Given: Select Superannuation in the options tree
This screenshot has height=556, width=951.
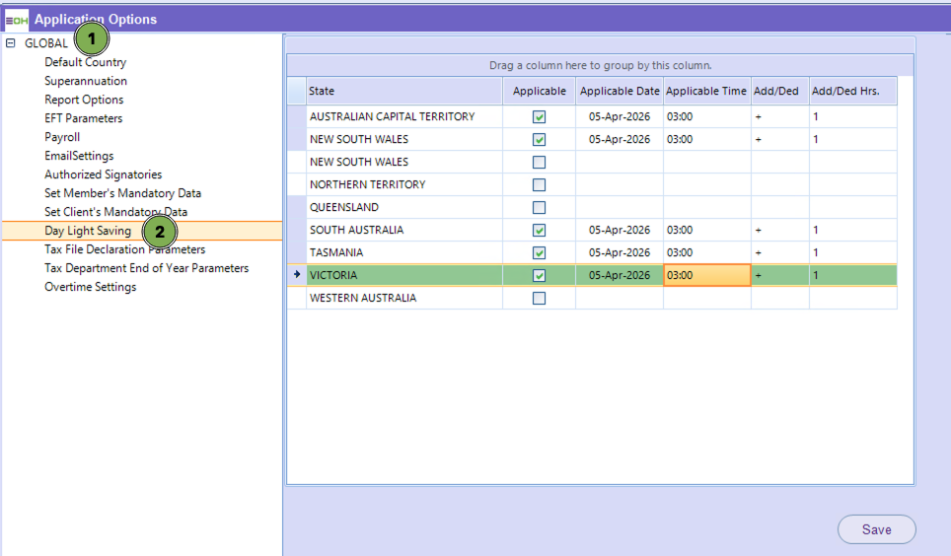Looking at the screenshot, I should 85,81.
